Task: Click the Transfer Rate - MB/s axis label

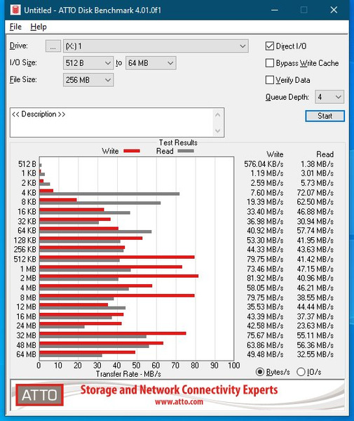Action: (128, 374)
